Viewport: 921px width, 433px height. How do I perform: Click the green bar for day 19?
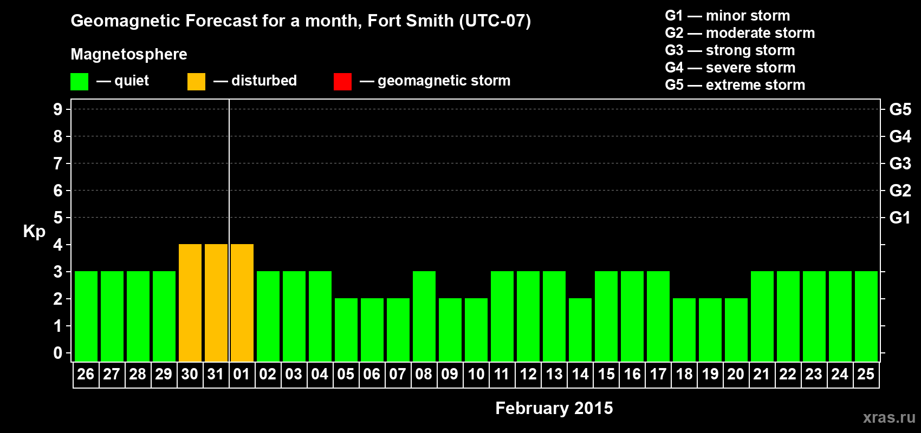(x=710, y=330)
